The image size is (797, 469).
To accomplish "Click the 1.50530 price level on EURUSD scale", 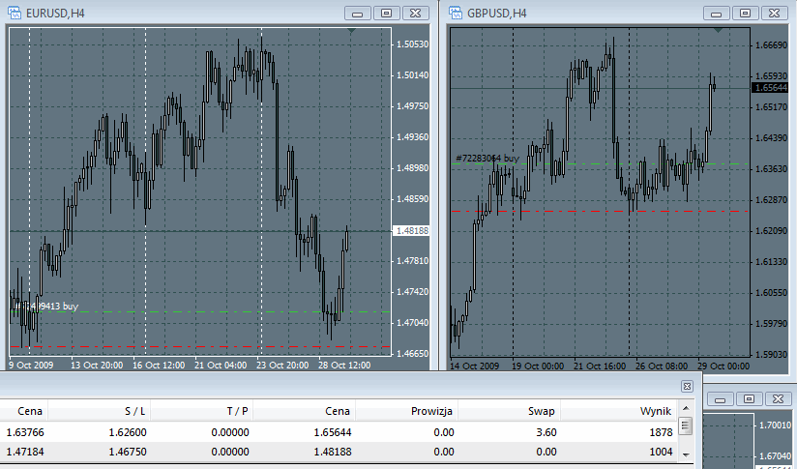I will [x=412, y=44].
